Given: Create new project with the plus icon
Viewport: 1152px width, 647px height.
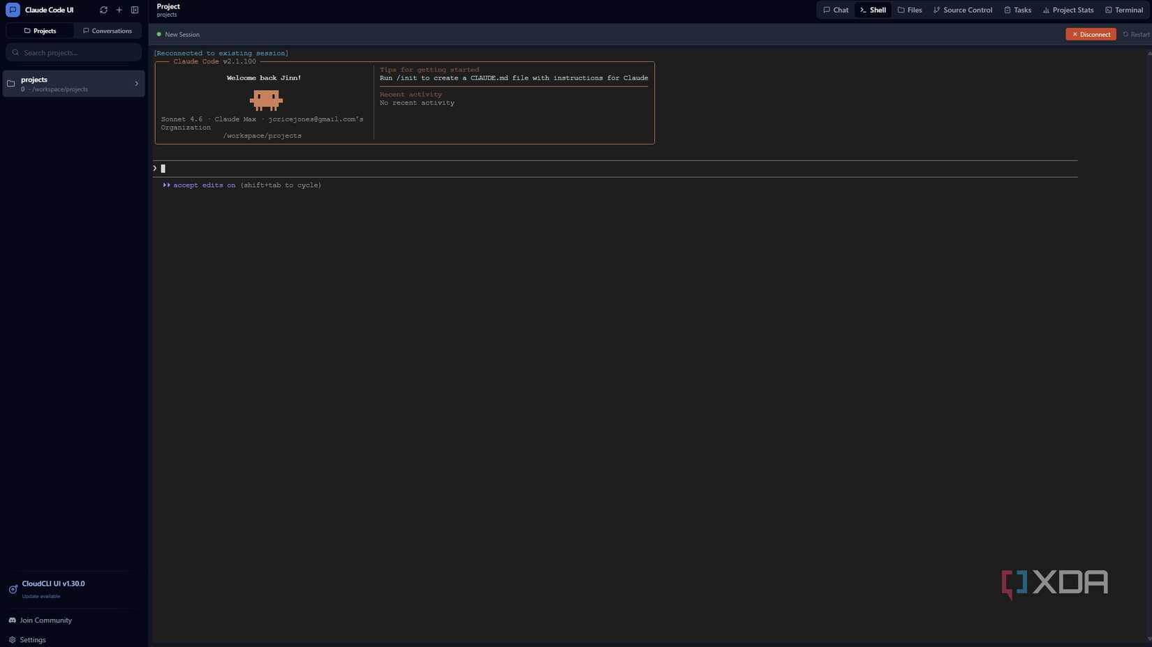Looking at the screenshot, I should click(119, 10).
